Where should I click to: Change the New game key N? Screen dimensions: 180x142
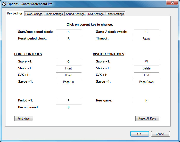(146, 100)
